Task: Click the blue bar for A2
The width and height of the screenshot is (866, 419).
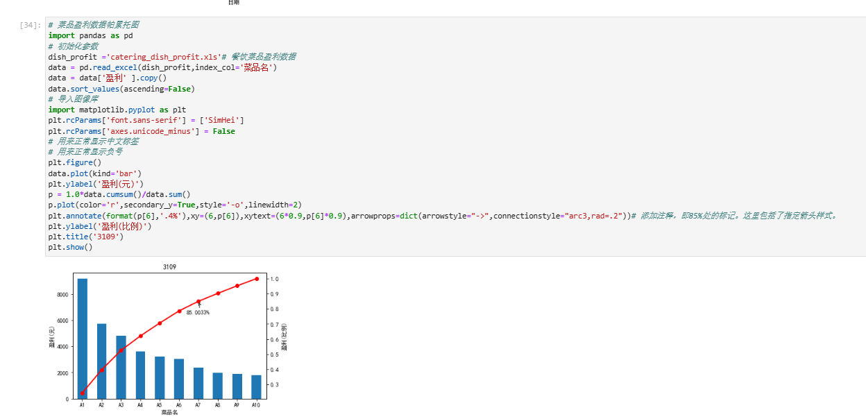Action: 101,361
